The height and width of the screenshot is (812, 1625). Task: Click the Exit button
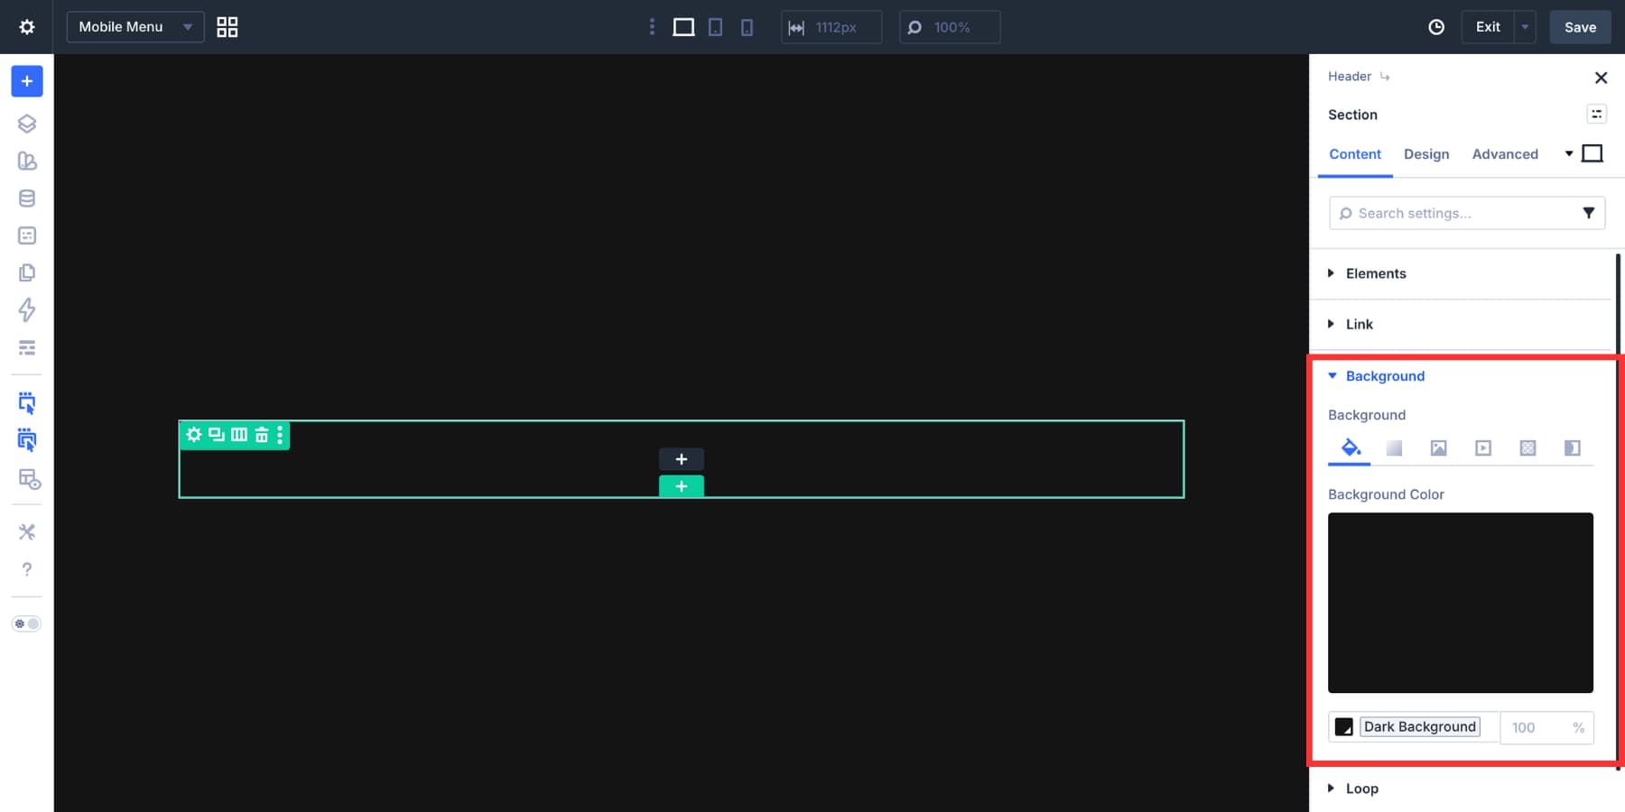point(1488,27)
